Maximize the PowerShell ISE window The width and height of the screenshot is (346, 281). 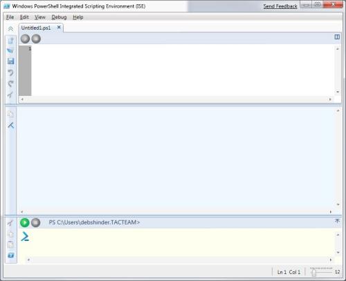coord(318,4)
